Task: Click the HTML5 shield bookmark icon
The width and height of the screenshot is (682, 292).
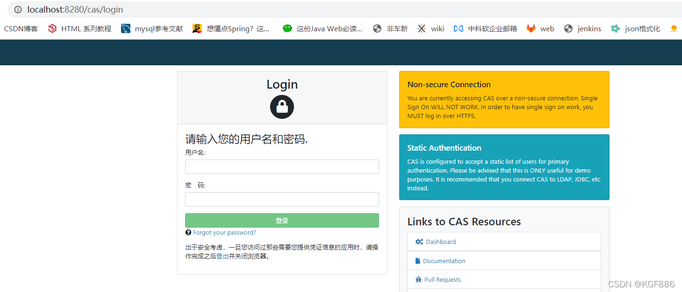Action: coord(52,28)
